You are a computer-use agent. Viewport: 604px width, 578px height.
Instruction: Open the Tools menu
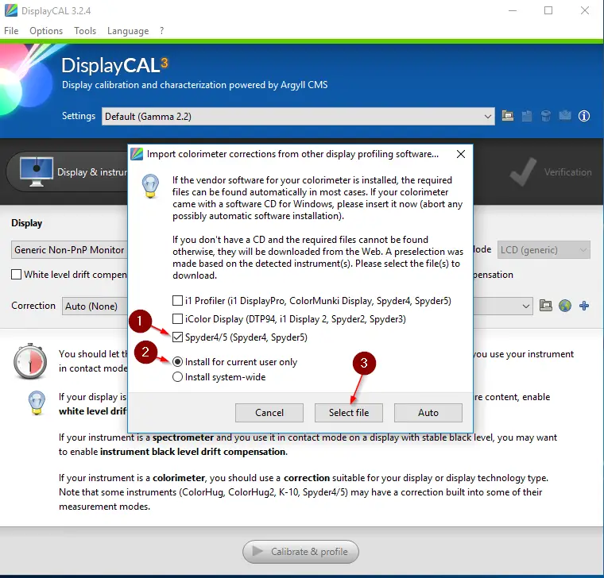85,31
